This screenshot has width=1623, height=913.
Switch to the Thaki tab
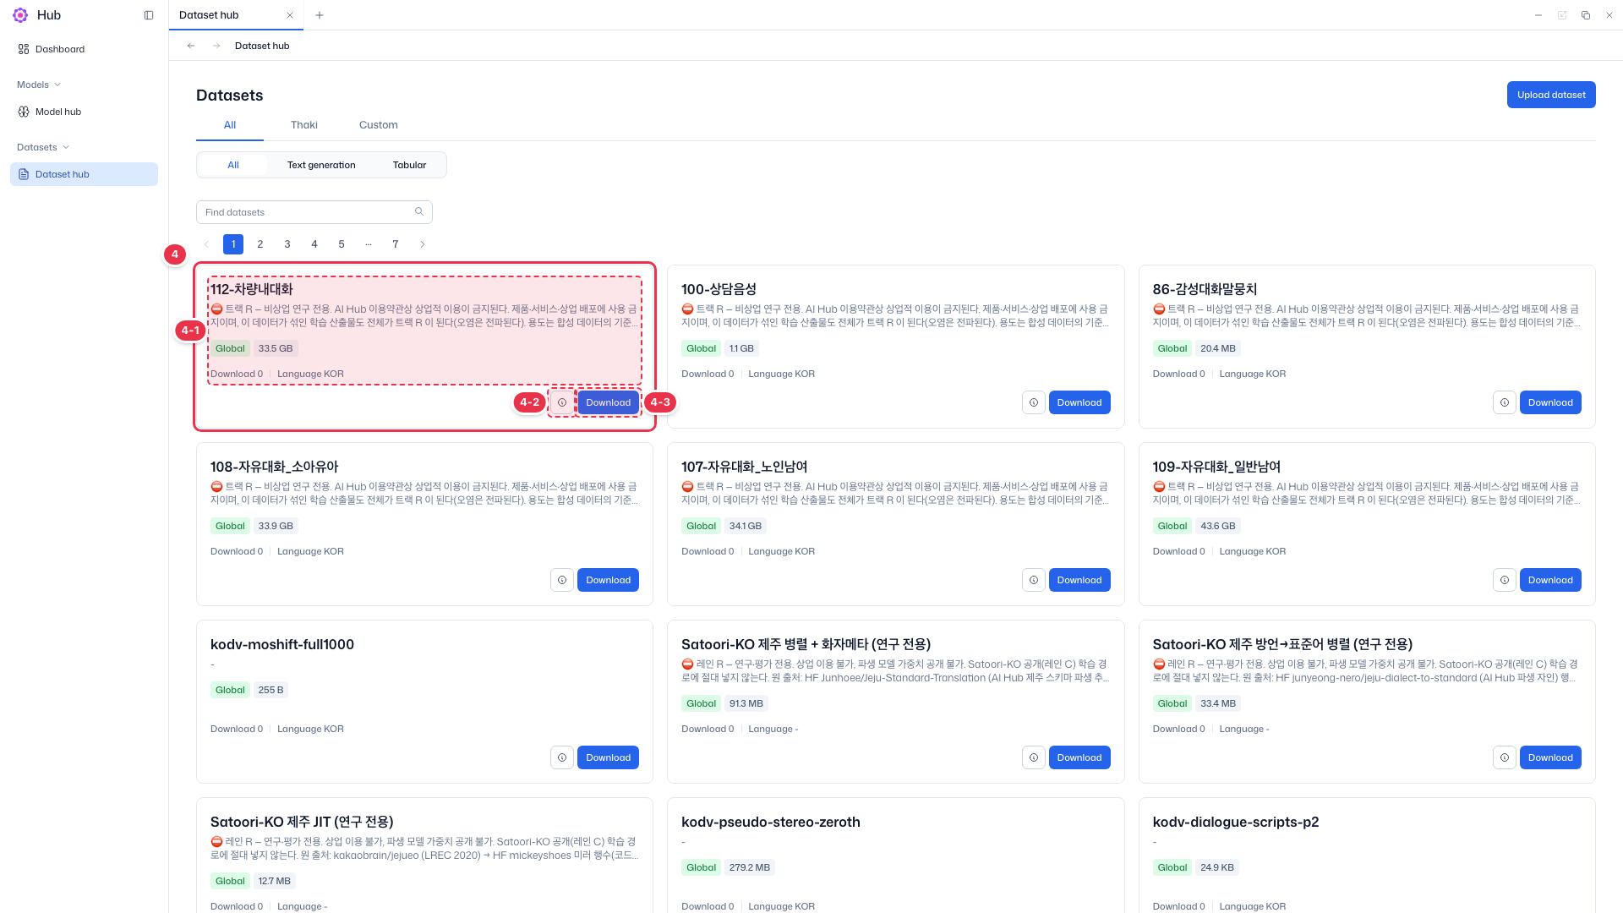pyautogui.click(x=304, y=125)
